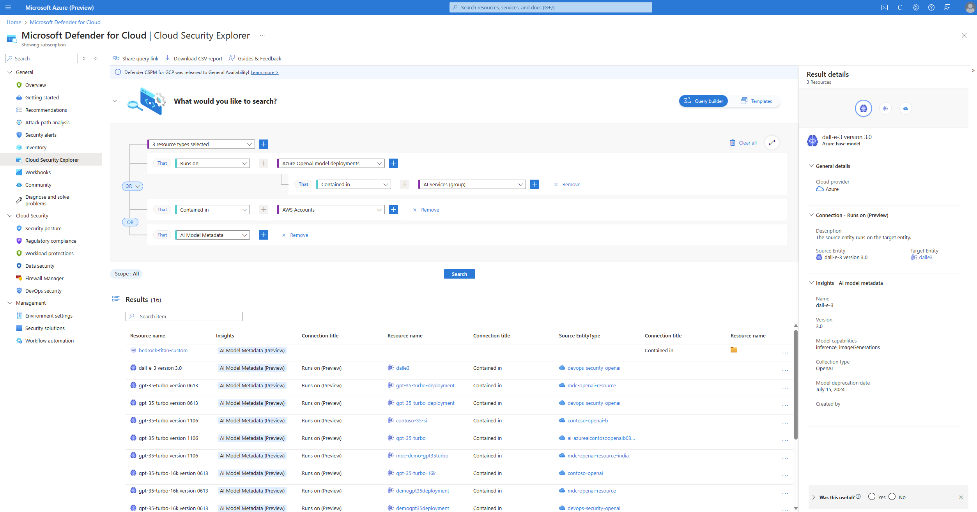Screen dimensions: 977x512
Task: Open the Runs on condition dropdown
Action: click(x=213, y=163)
